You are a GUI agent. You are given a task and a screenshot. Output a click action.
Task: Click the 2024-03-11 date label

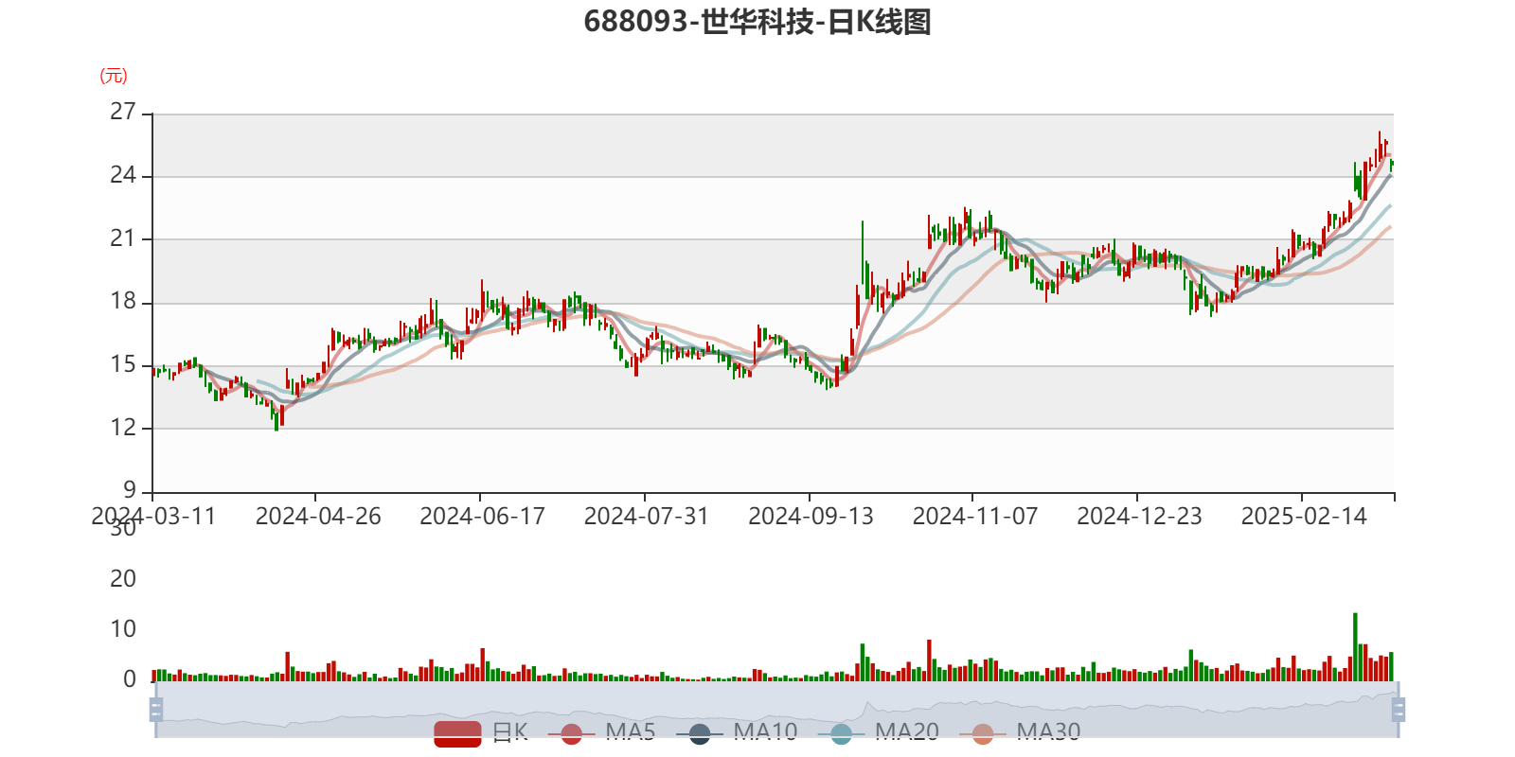tap(153, 516)
